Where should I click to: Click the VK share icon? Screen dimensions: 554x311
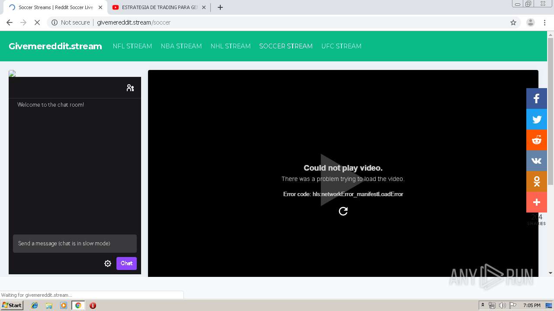(537, 161)
